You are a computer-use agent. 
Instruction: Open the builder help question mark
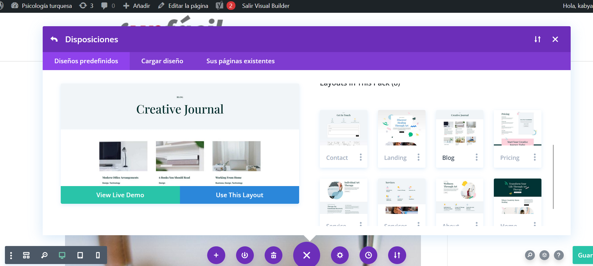click(559, 255)
